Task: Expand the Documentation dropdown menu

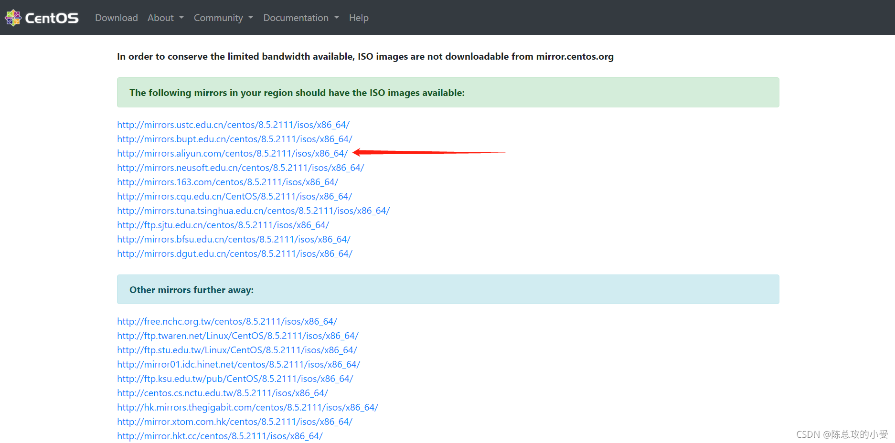Action: pyautogui.click(x=301, y=18)
